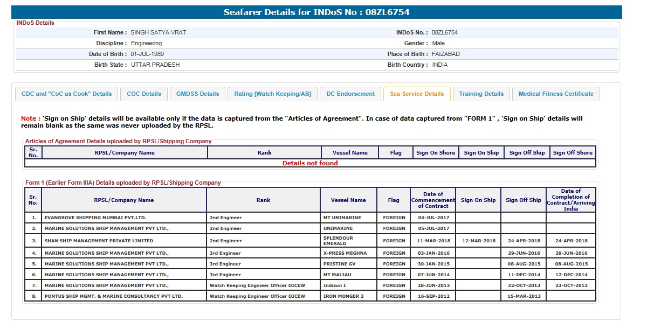This screenshot has width=647, height=322.
Task: Open the GMDSS Details tab
Action: 197,94
